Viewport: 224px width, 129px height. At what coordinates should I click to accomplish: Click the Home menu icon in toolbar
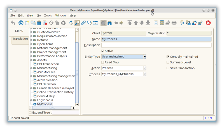tap(109, 23)
